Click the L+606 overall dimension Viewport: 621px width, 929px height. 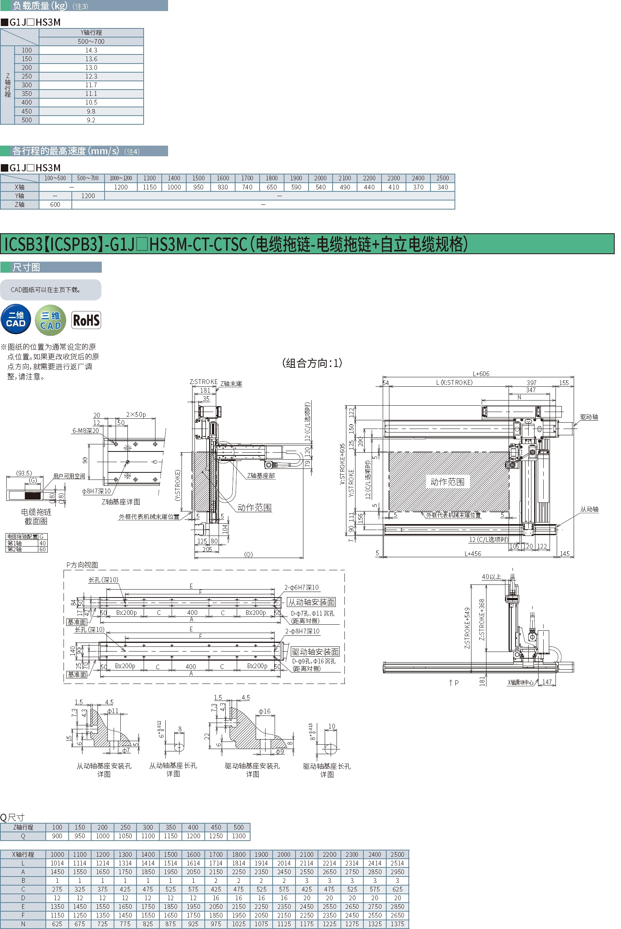(x=481, y=374)
